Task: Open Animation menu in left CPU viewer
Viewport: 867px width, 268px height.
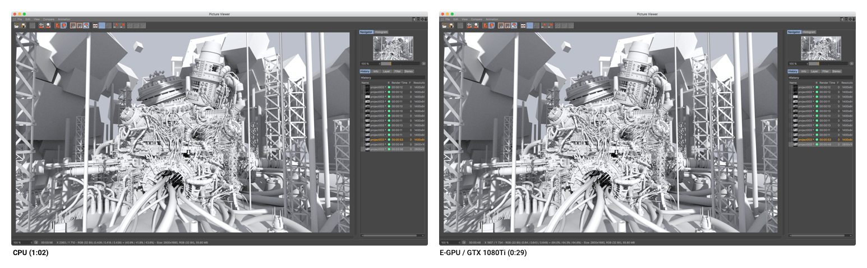Action: coord(64,19)
